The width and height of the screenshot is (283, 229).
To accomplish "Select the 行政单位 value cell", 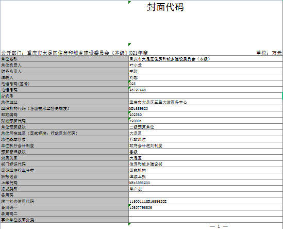I will (205, 139).
